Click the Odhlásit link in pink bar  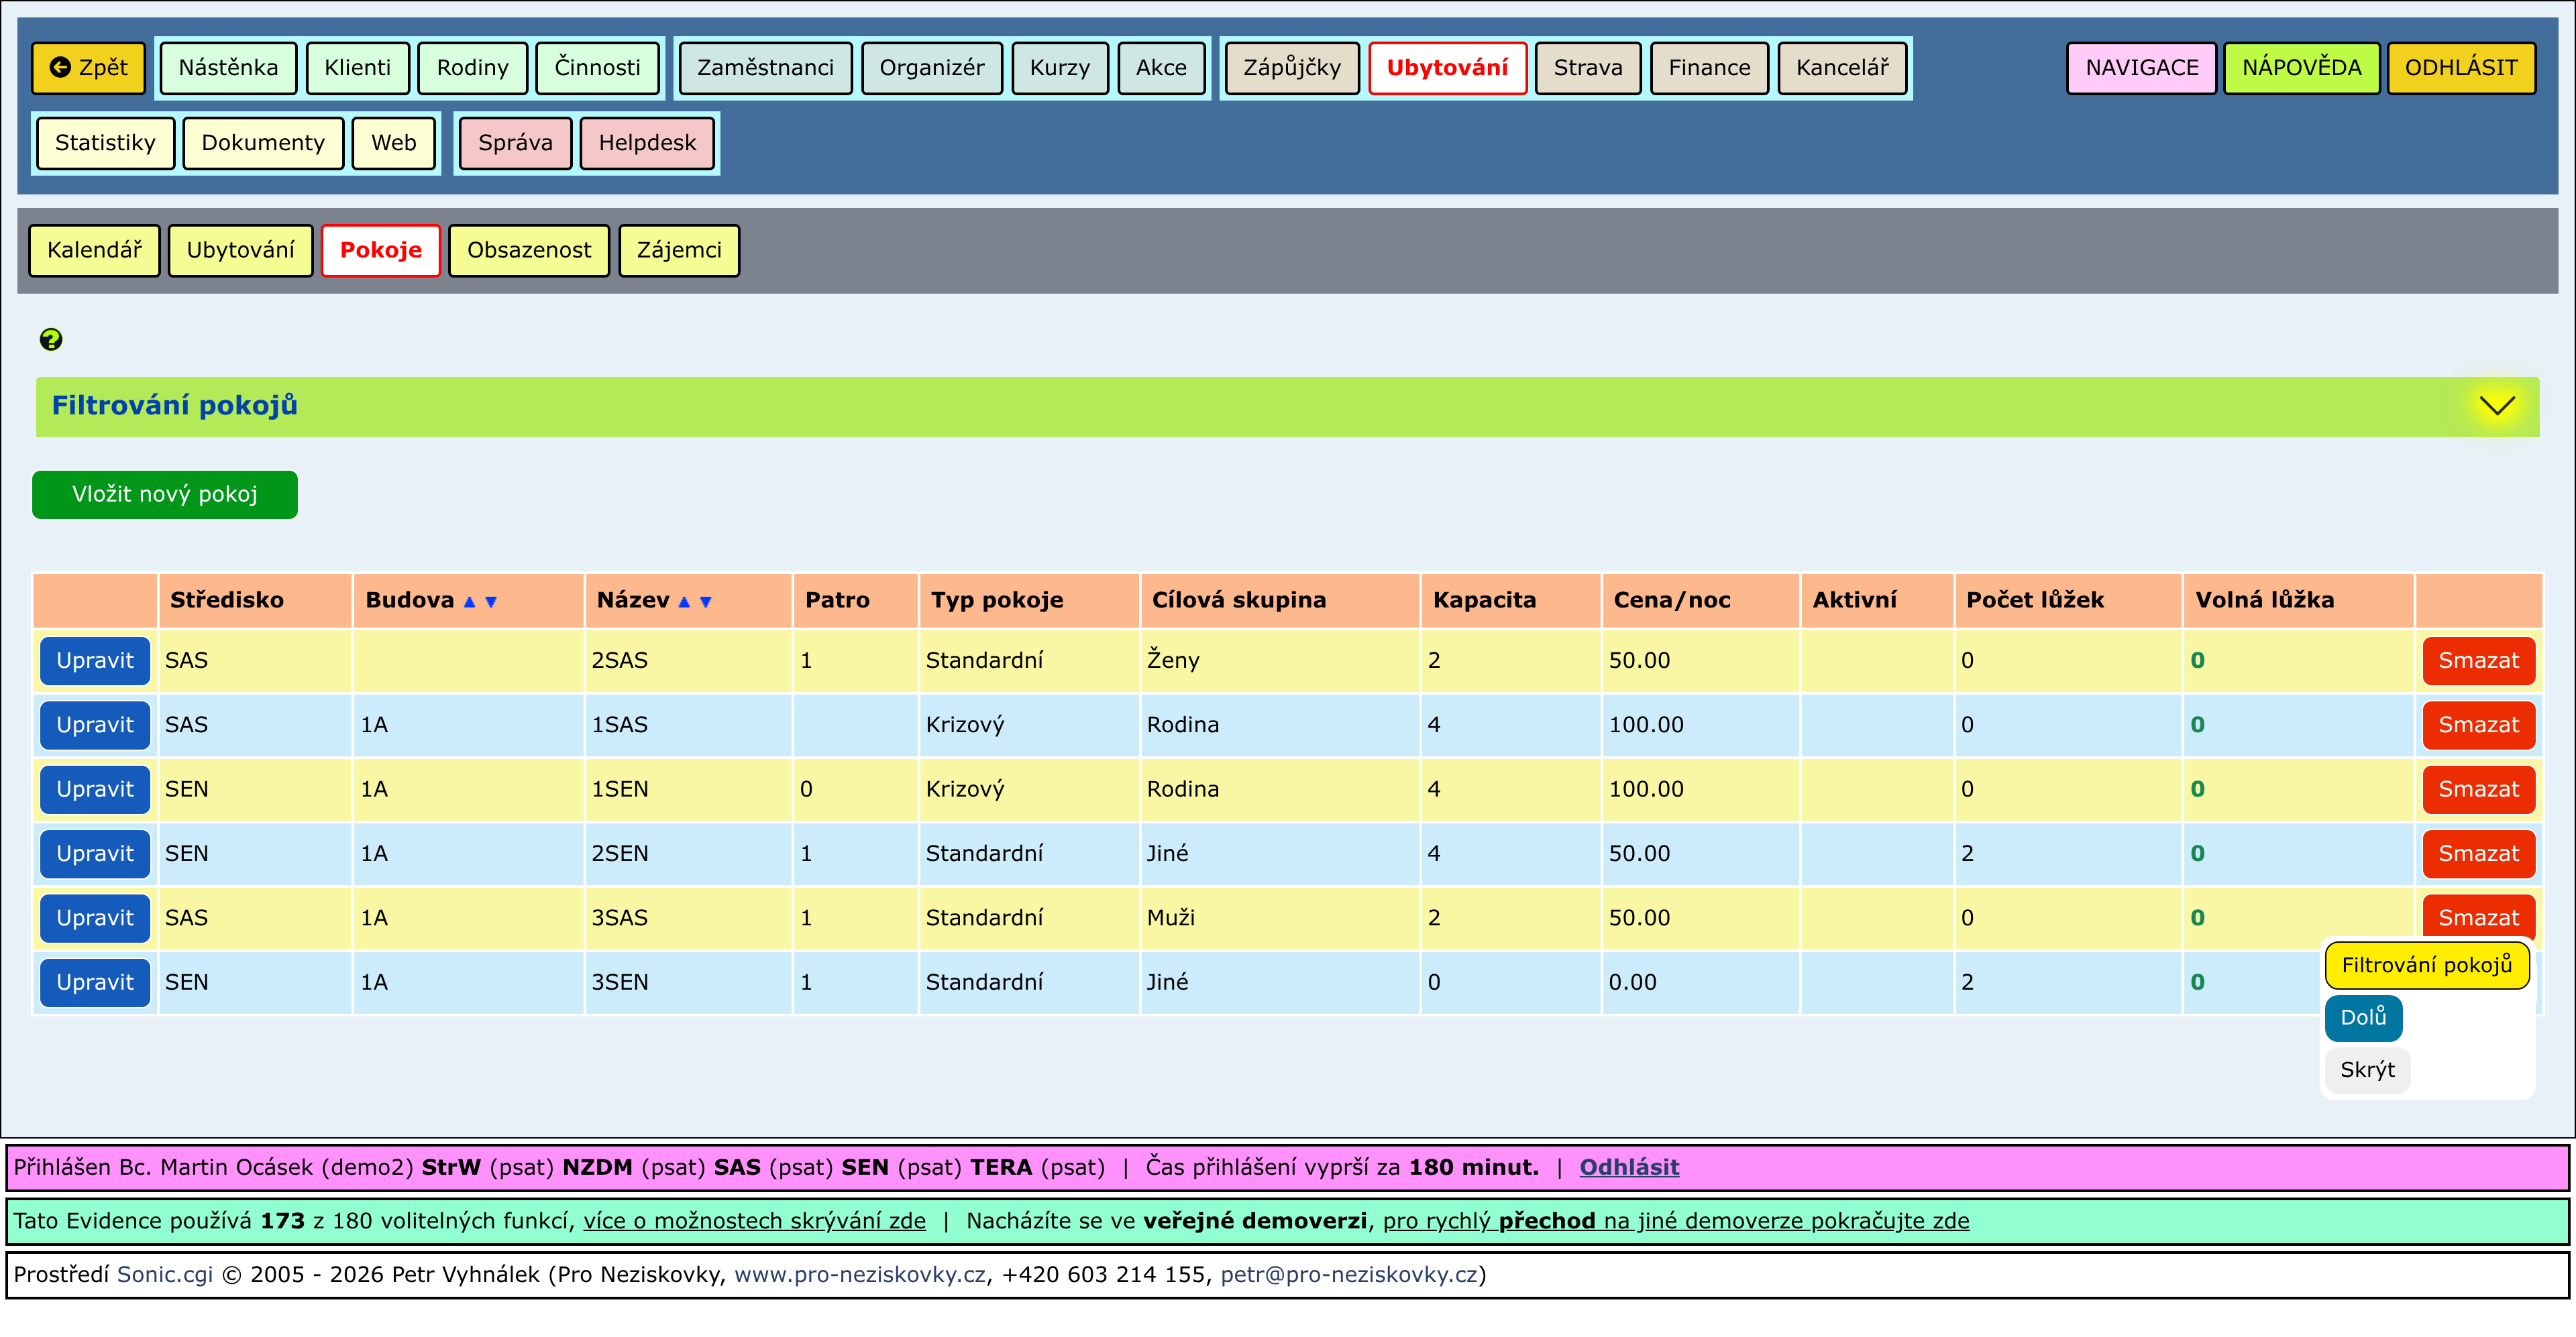click(1628, 1167)
